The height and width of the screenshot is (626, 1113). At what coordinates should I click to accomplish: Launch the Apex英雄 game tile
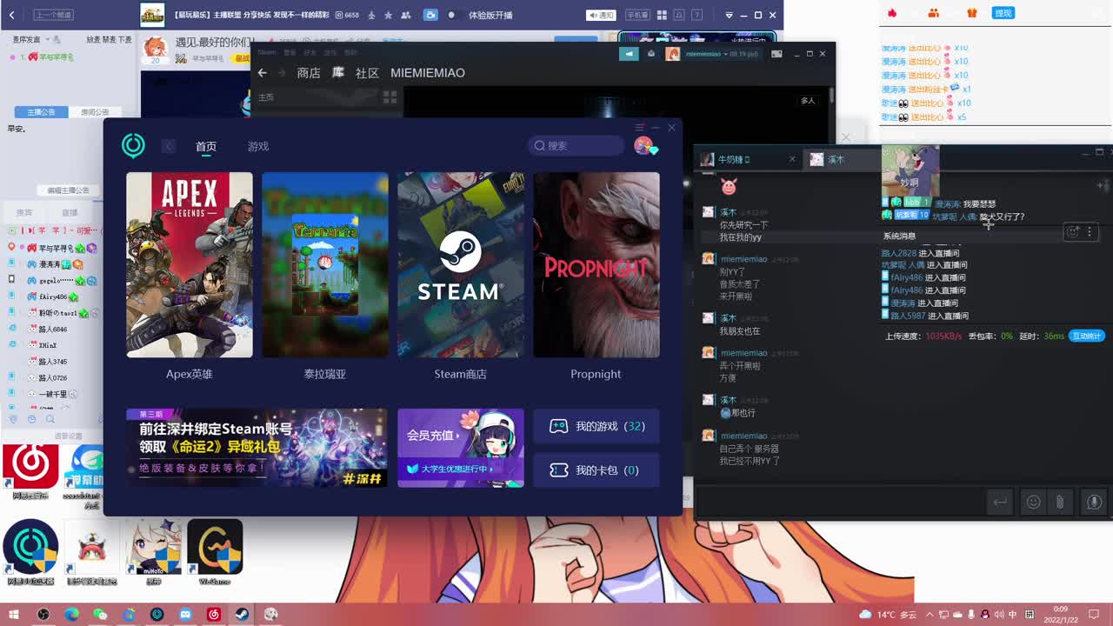pyautogui.click(x=190, y=264)
